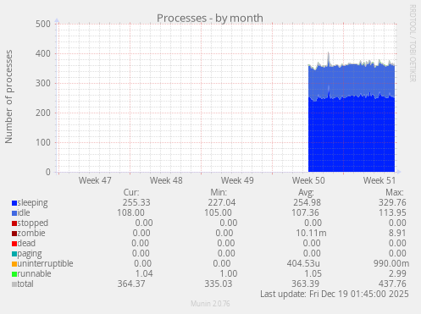The height and width of the screenshot is (314, 421).
Task: Click idle minimum value 105.00
Action: coord(218,212)
